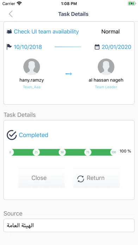The width and height of the screenshot is (138, 245).
Task: Go back using the header arrow
Action: click(11, 14)
